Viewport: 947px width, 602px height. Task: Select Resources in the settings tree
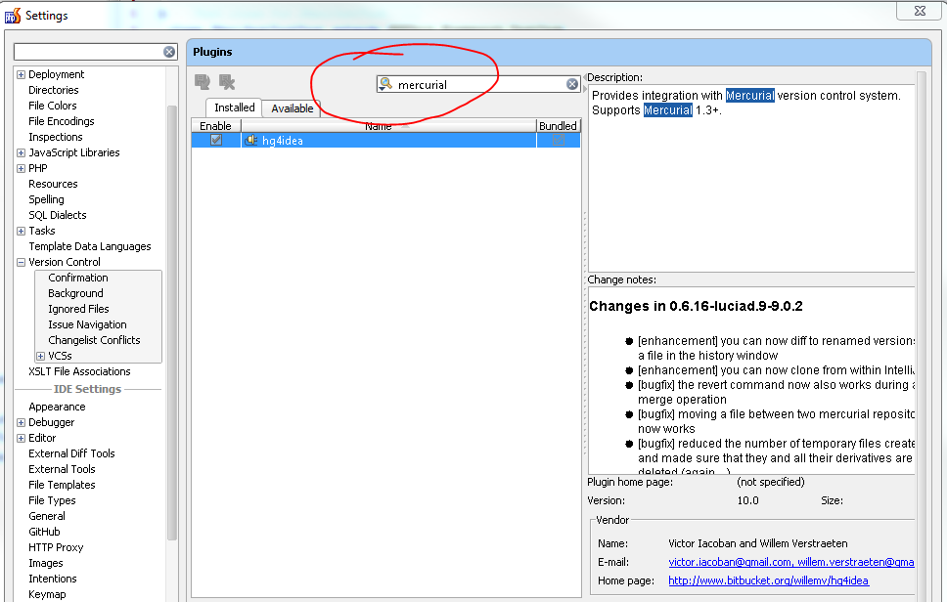(53, 184)
